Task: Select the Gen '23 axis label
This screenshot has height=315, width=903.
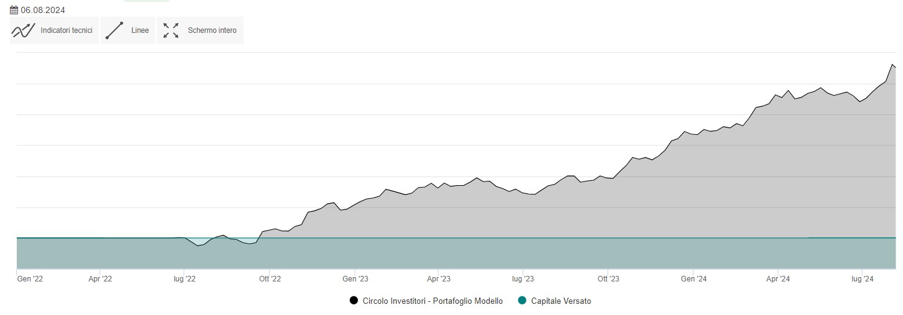Action: coord(354,280)
